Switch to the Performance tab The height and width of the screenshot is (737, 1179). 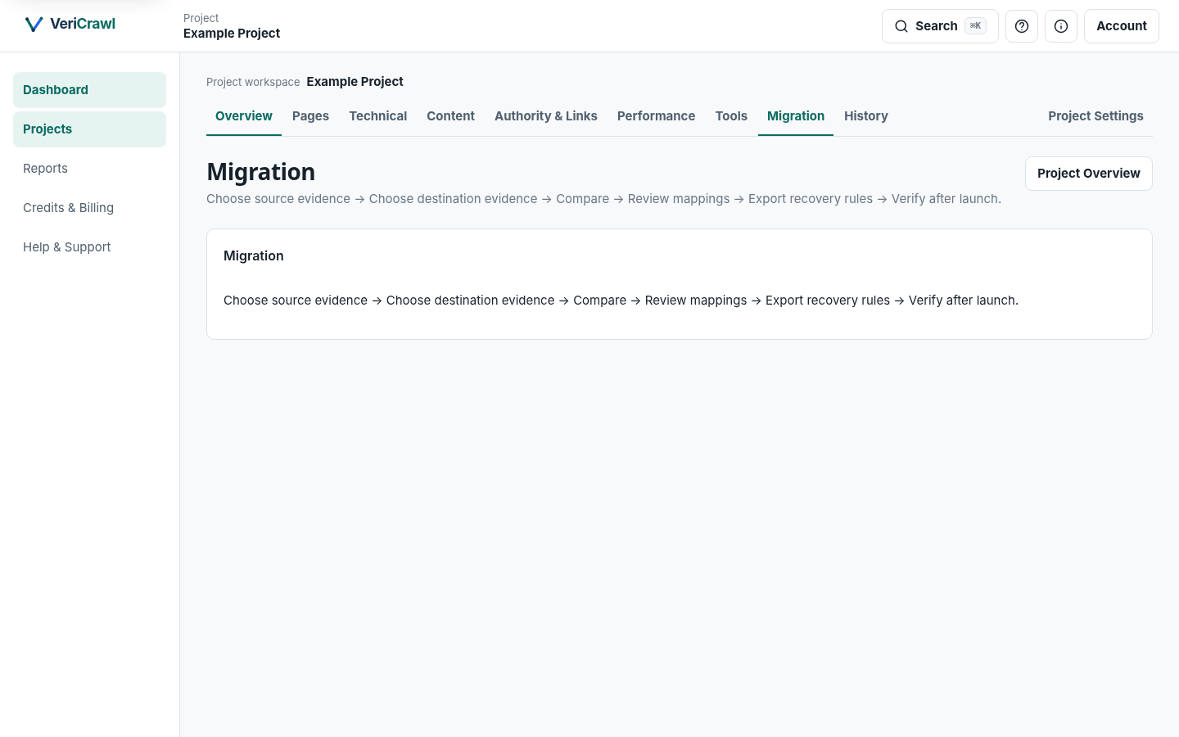[x=656, y=116]
